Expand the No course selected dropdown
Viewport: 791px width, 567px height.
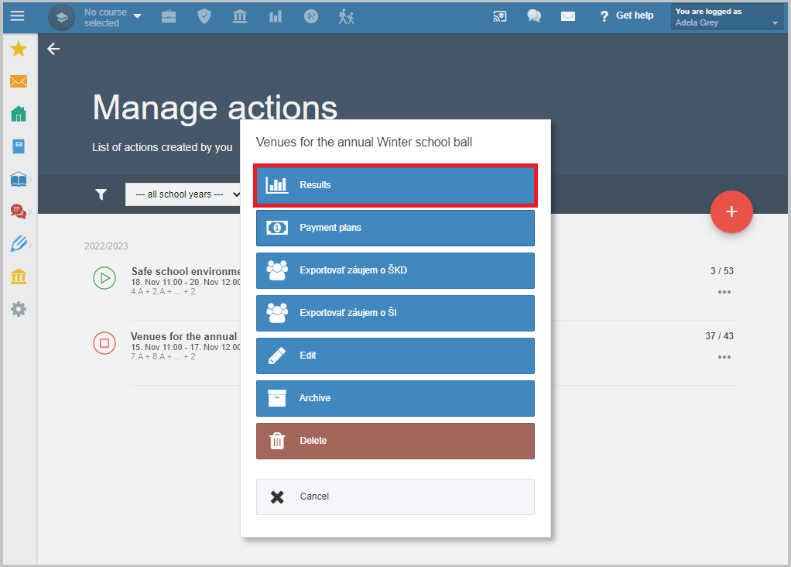(x=112, y=17)
